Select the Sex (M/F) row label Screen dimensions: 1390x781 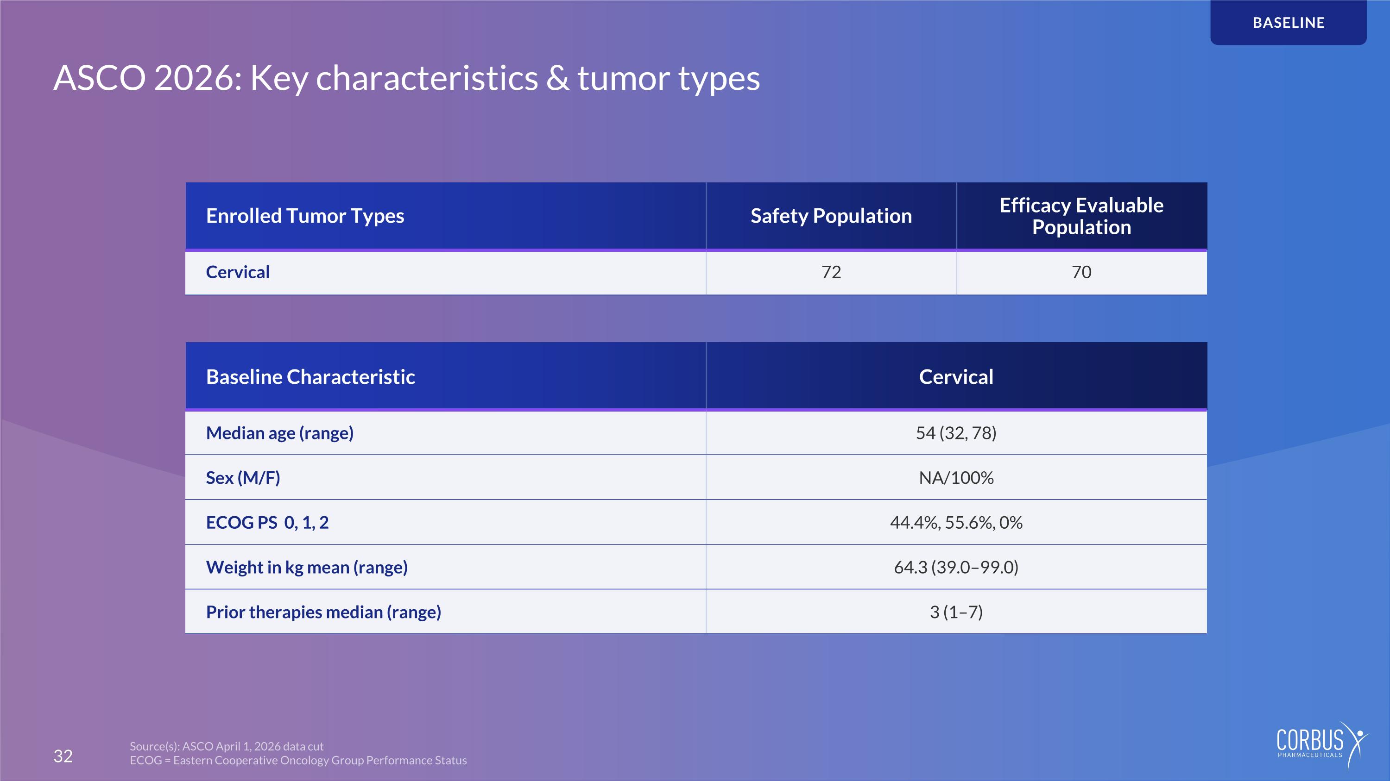coord(243,478)
